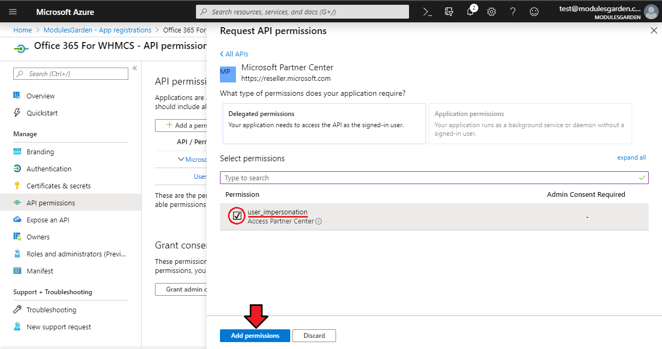The image size is (662, 349).
Task: Focus the sidebar Search (Ctrl+/) box
Action: click(x=71, y=73)
